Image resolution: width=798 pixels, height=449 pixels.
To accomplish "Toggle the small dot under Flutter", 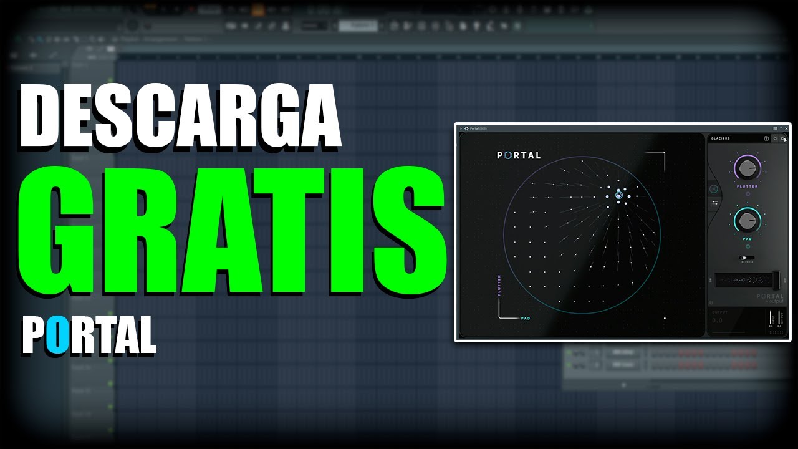I will coord(748,194).
